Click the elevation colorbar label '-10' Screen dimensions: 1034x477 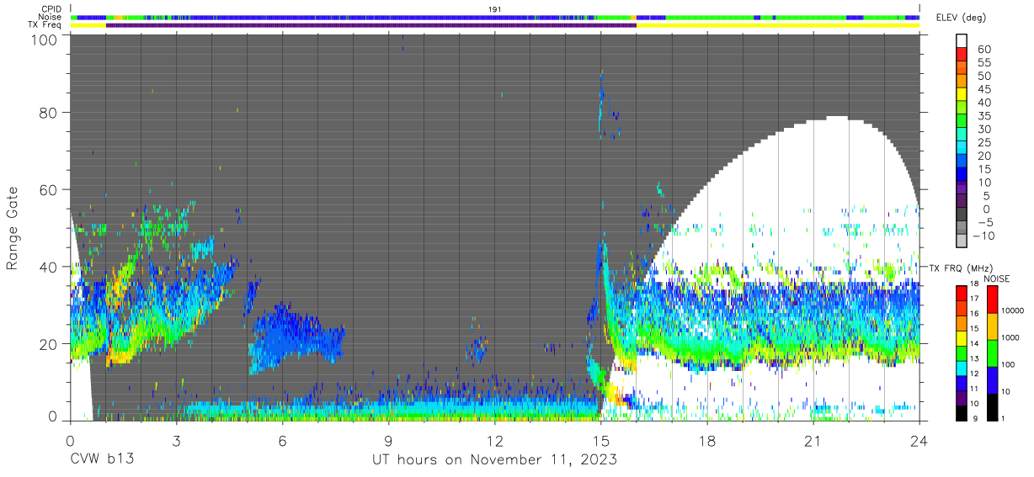point(983,236)
